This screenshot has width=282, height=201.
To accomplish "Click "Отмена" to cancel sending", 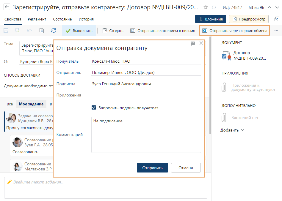I will pos(186,168).
